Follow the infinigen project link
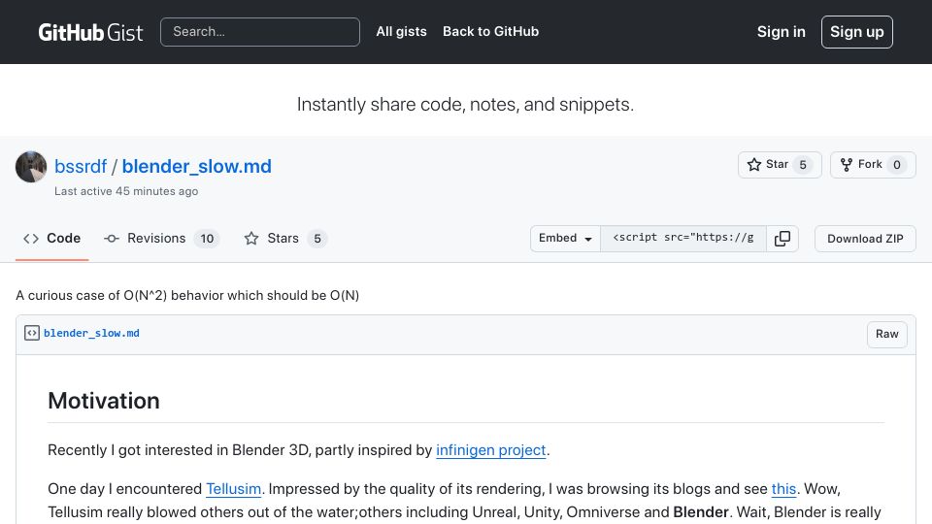This screenshot has width=932, height=524. [491, 450]
